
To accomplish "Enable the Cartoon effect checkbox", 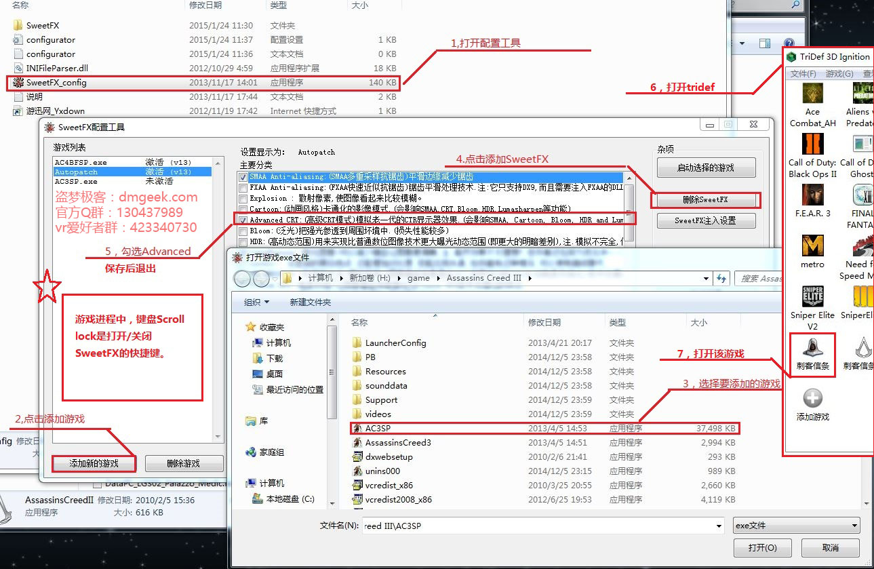I will [243, 209].
